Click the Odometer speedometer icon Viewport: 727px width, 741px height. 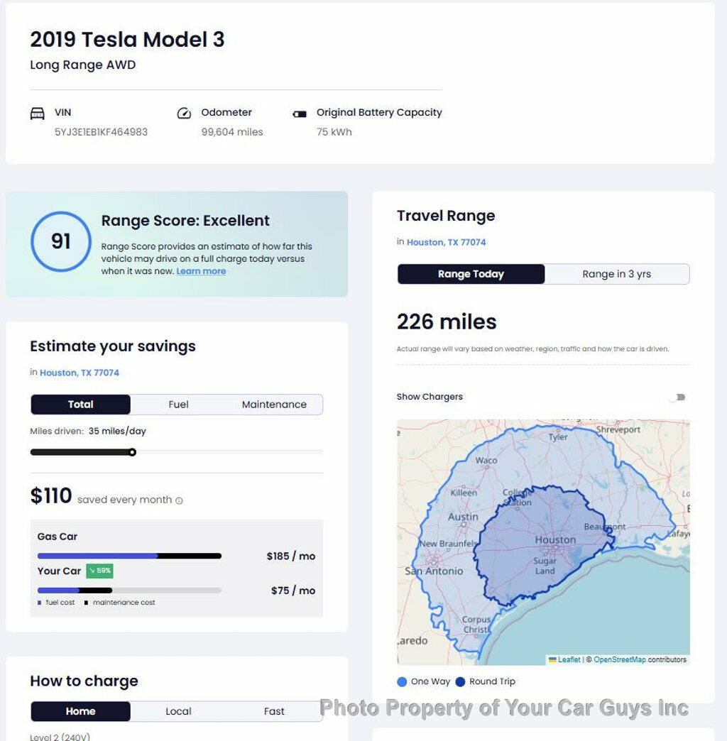tap(184, 113)
